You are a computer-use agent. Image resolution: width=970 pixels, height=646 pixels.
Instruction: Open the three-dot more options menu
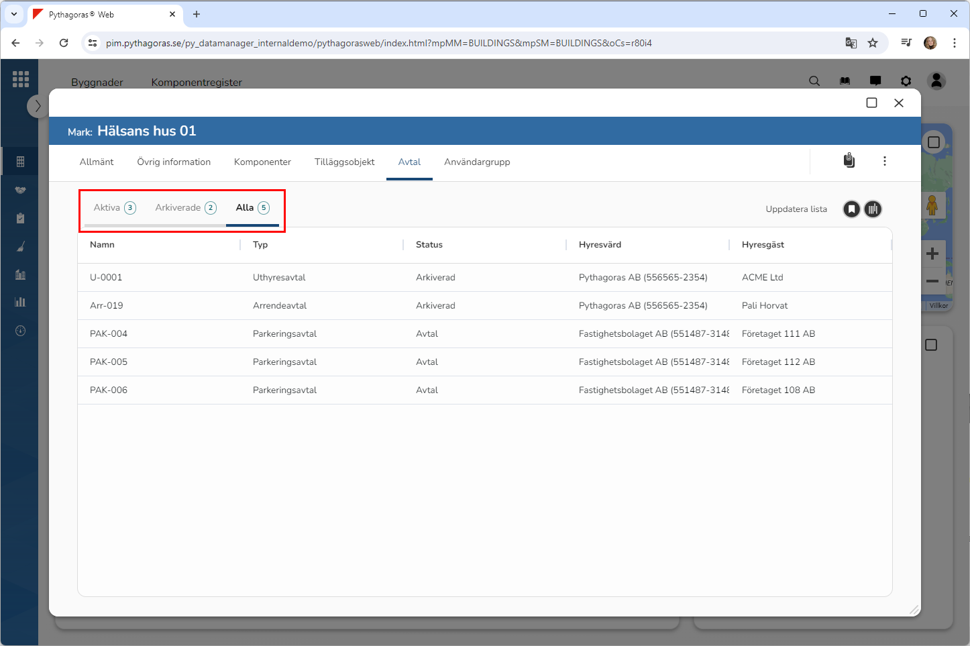click(885, 161)
